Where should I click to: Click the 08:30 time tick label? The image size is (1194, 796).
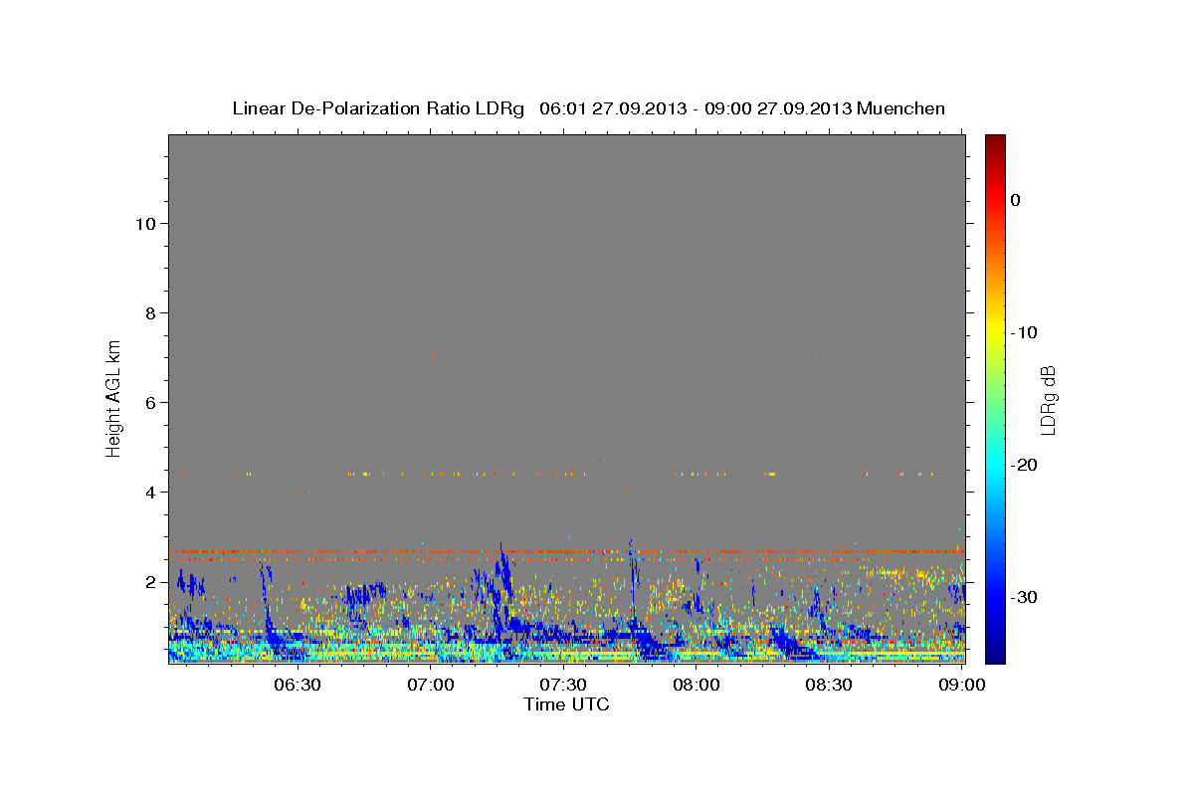coord(829,686)
